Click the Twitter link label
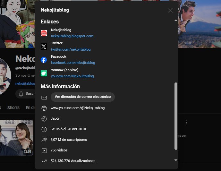Screen dimensions: 221x171 point(57,43)
